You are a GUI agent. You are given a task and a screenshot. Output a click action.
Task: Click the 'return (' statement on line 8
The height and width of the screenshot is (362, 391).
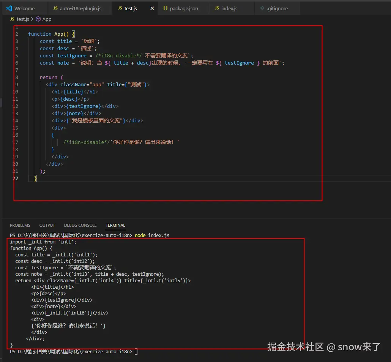click(51, 77)
